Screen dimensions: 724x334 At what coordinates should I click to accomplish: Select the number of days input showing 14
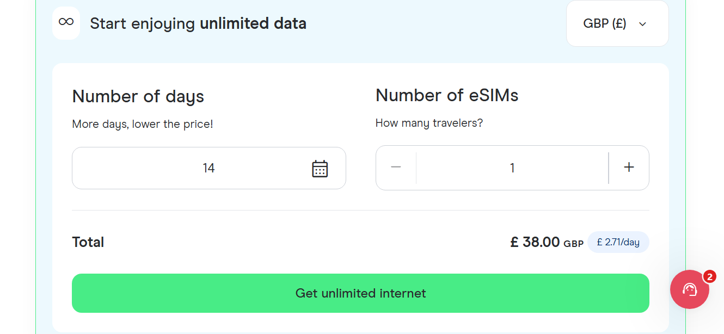click(x=208, y=168)
